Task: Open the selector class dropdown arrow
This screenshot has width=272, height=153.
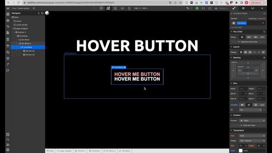Action: point(263,23)
